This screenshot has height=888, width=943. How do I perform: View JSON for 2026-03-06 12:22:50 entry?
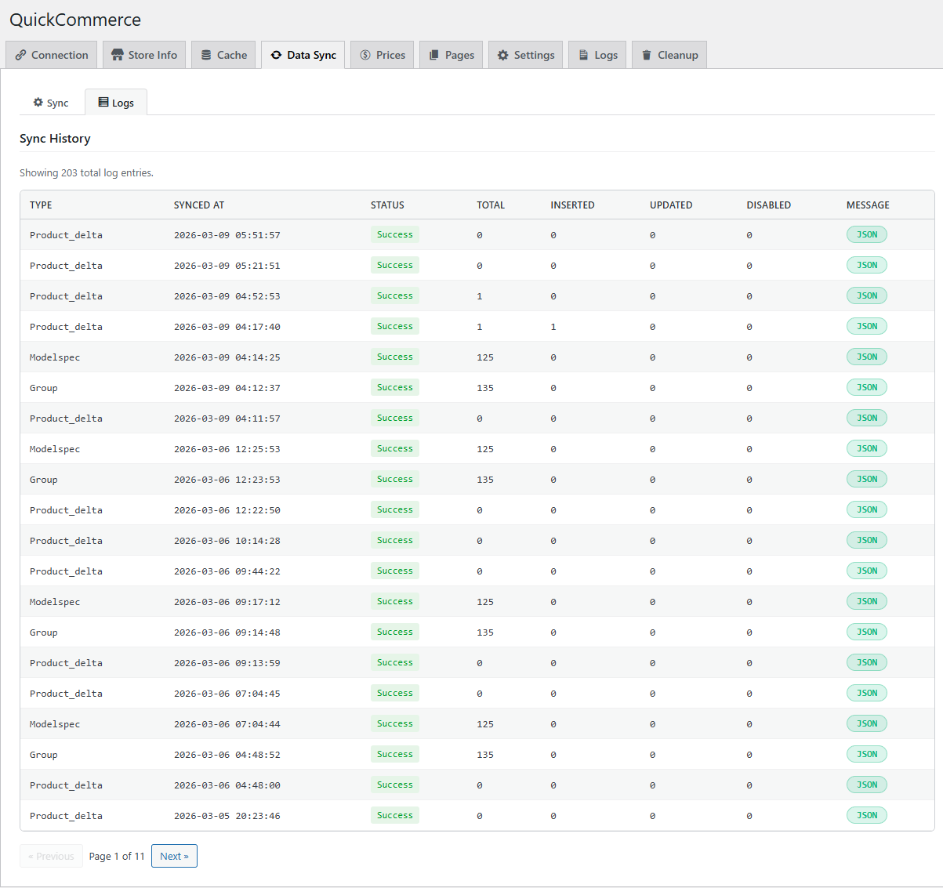[867, 509]
